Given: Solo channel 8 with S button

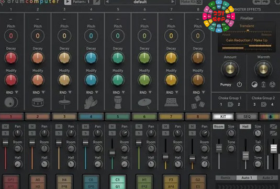Looking at the screenshot, I should click(192, 133).
